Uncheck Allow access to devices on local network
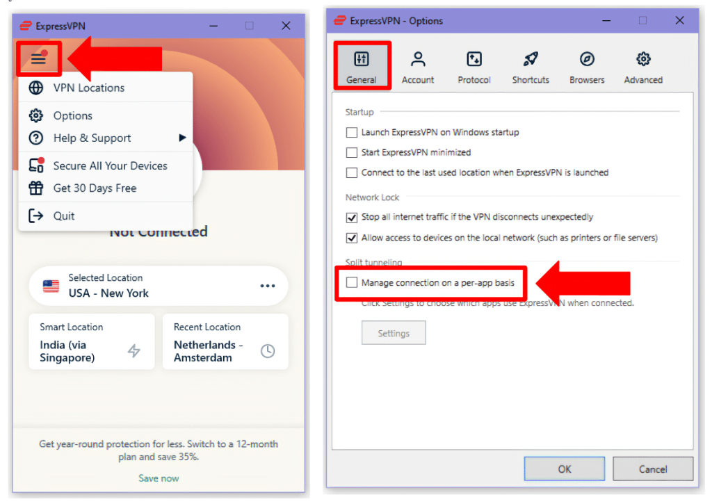712x504 pixels. [x=351, y=238]
